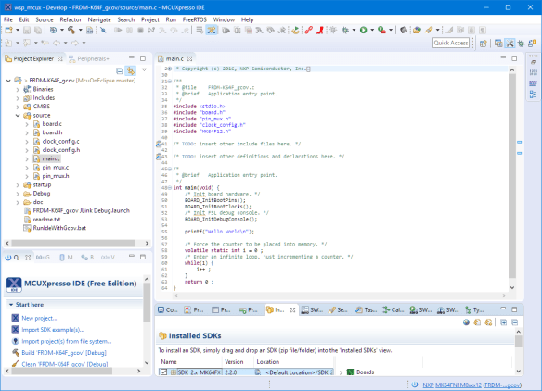Click the hammer Build icon in the toolbar
Image resolution: width=542 pixels, height=391 pixels.
click(71, 30)
